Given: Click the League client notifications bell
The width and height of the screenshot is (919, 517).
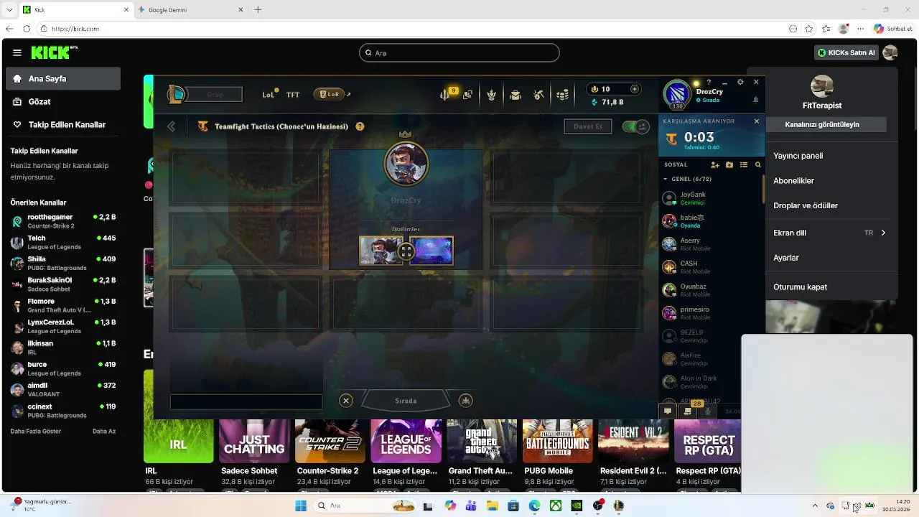Looking at the screenshot, I should [755, 100].
